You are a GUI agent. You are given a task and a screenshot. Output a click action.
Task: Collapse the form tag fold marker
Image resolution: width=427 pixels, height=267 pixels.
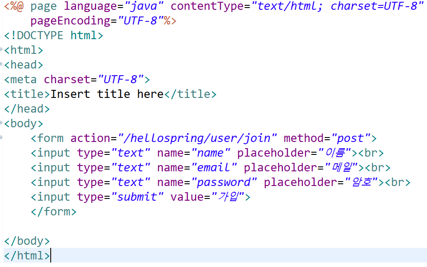pyautogui.click(x=1, y=138)
